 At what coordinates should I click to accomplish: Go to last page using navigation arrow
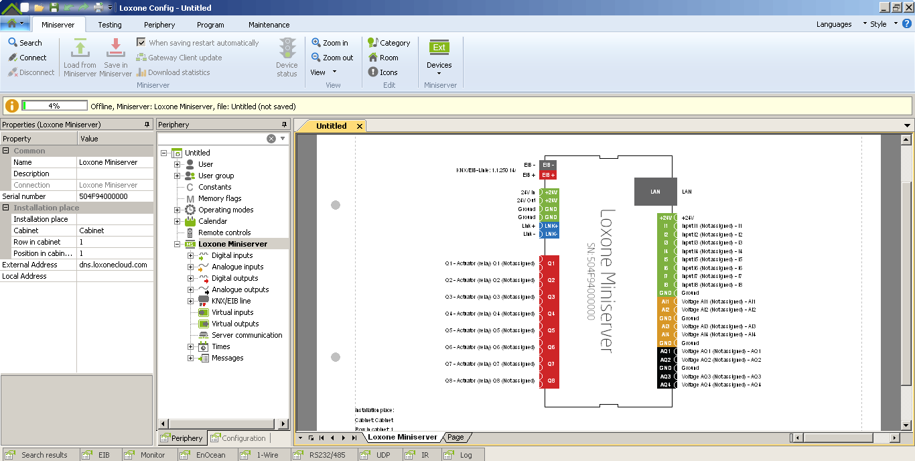click(354, 438)
